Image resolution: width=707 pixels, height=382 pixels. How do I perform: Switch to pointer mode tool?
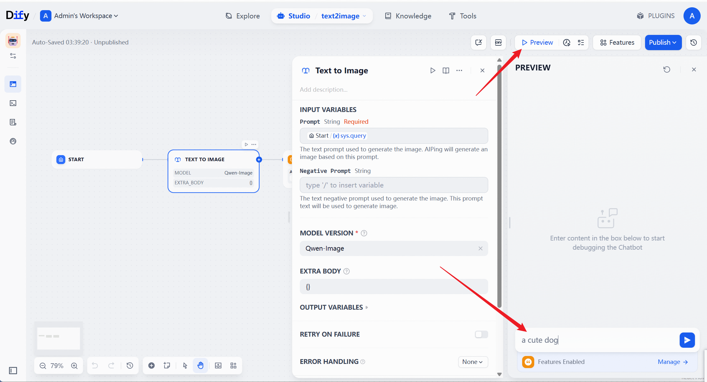click(x=185, y=366)
